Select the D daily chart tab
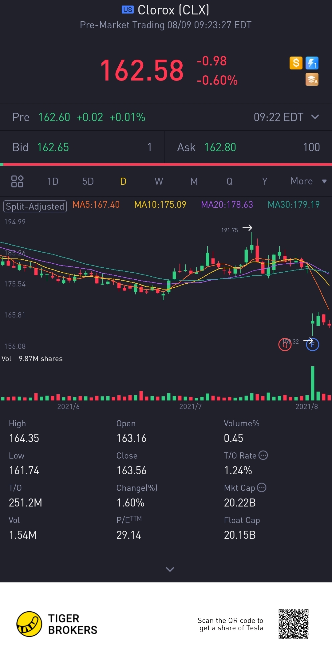The width and height of the screenshot is (332, 666). click(x=123, y=181)
